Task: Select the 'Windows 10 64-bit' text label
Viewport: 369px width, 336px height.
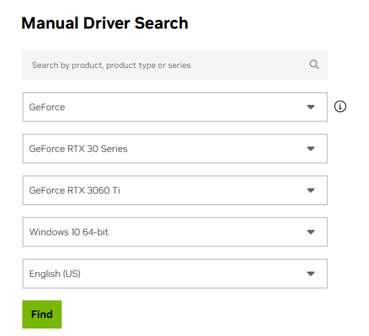Action: point(69,232)
